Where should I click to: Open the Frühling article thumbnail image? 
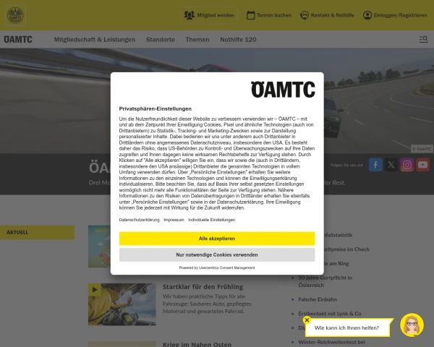(122, 304)
